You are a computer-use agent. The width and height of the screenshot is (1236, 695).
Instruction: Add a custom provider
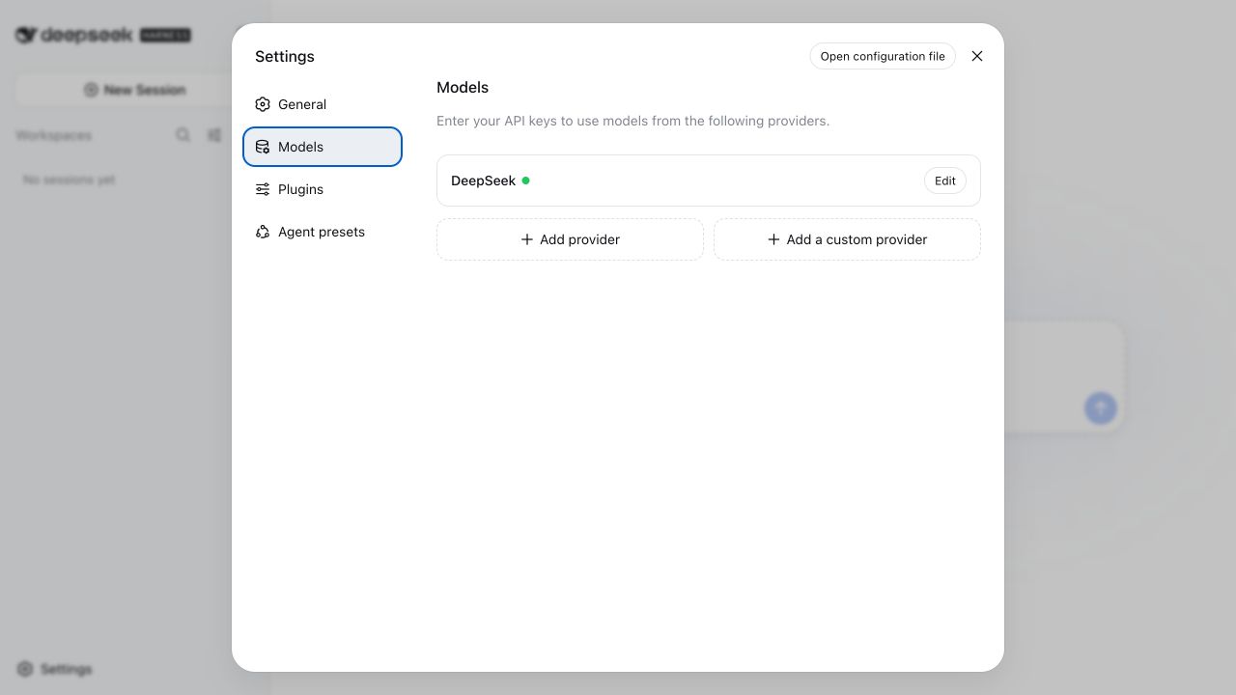tap(847, 239)
